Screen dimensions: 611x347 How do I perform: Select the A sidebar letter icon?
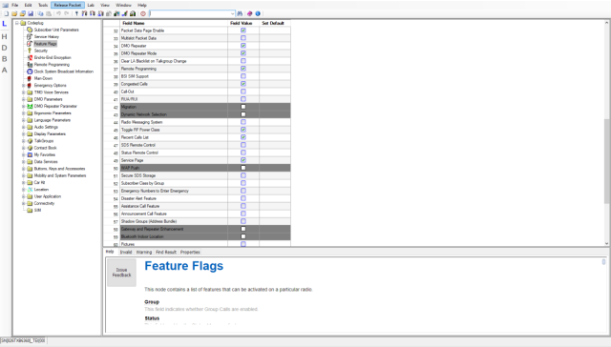[4, 70]
